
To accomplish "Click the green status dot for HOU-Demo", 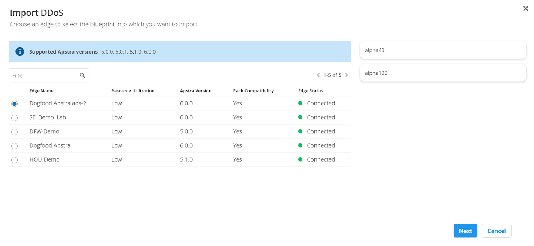I will tap(300, 159).
